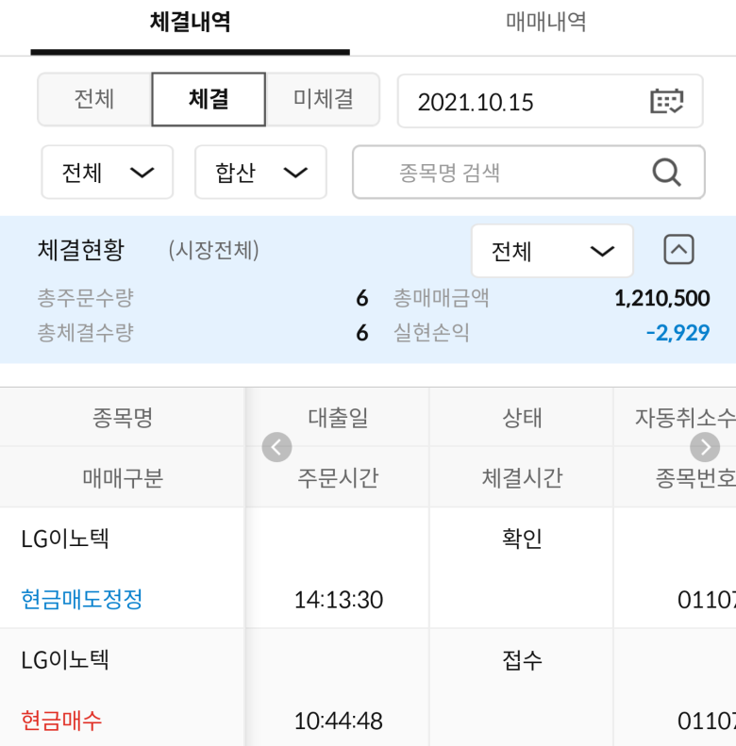736x746 pixels.
Task: Switch to the 체결내역 tab
Action: (x=190, y=23)
